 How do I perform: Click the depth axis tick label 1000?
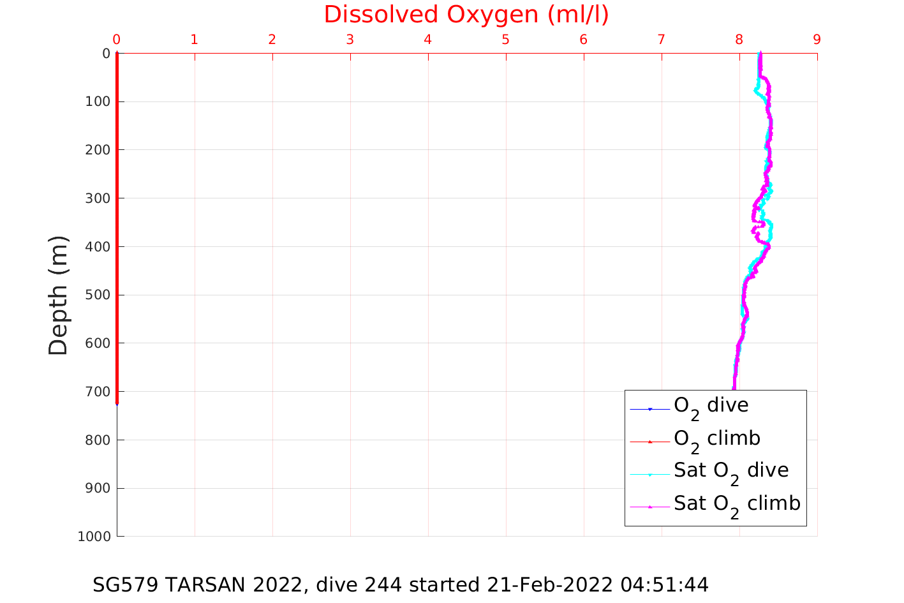pyautogui.click(x=94, y=537)
